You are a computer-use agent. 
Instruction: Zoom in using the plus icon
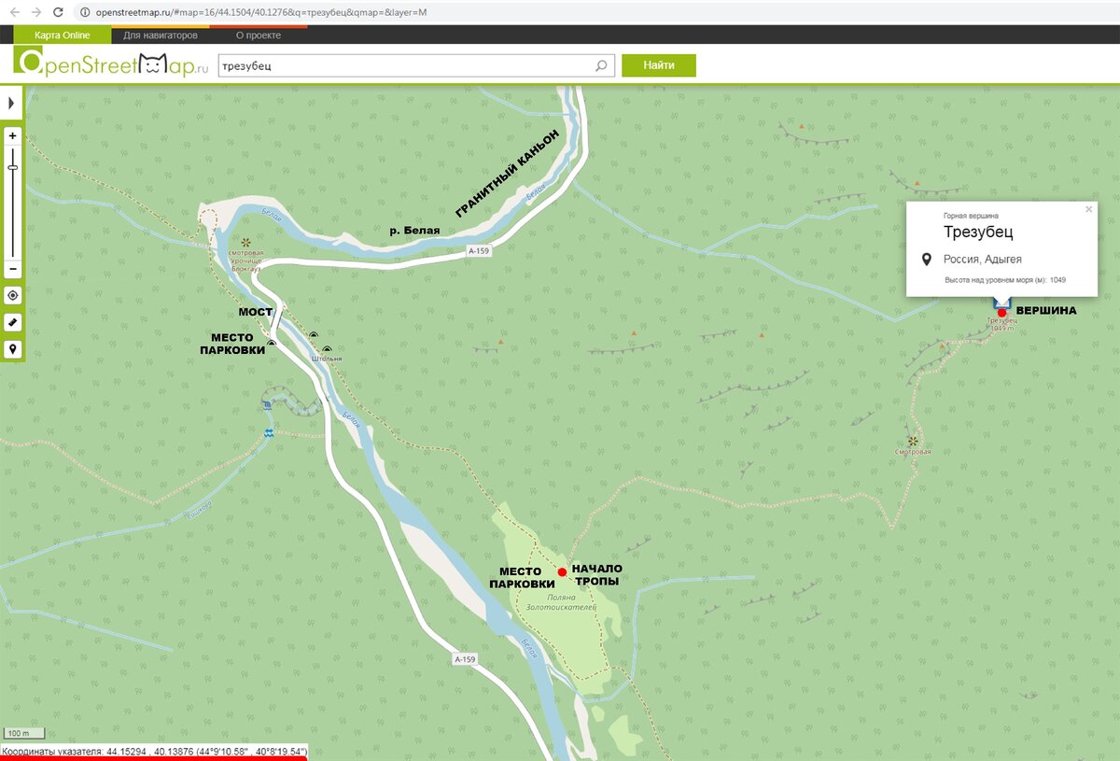point(11,135)
